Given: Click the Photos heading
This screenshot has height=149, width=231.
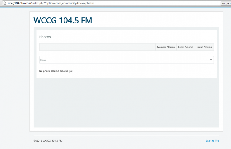Looking at the screenshot, I should coord(45,37).
